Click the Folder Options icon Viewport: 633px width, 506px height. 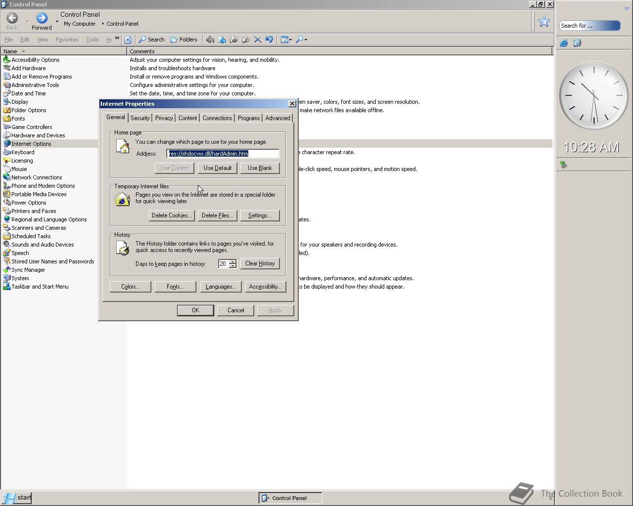7,110
